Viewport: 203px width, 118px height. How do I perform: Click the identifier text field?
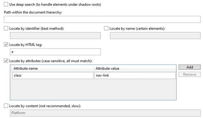pos(55,35)
